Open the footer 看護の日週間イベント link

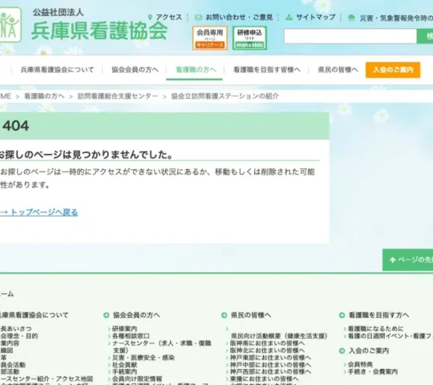point(391,336)
